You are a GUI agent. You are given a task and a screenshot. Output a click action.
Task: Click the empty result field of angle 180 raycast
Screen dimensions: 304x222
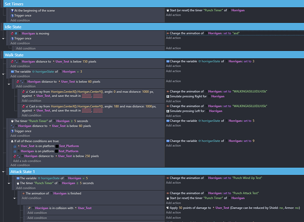pyautogui.click(x=86, y=111)
